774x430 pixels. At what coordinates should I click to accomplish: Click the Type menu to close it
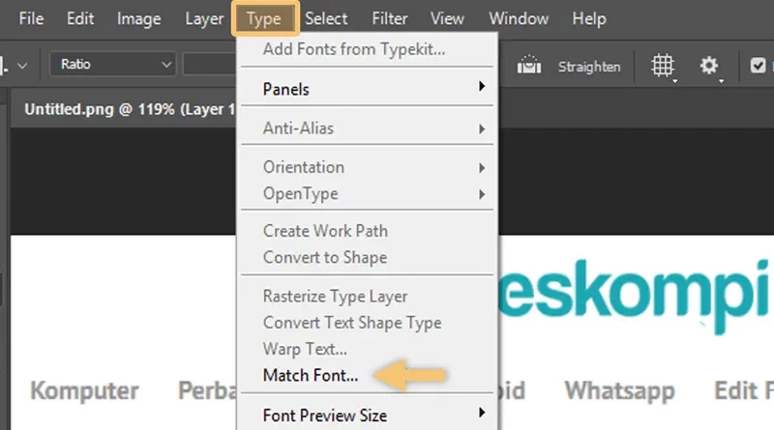coord(264,18)
